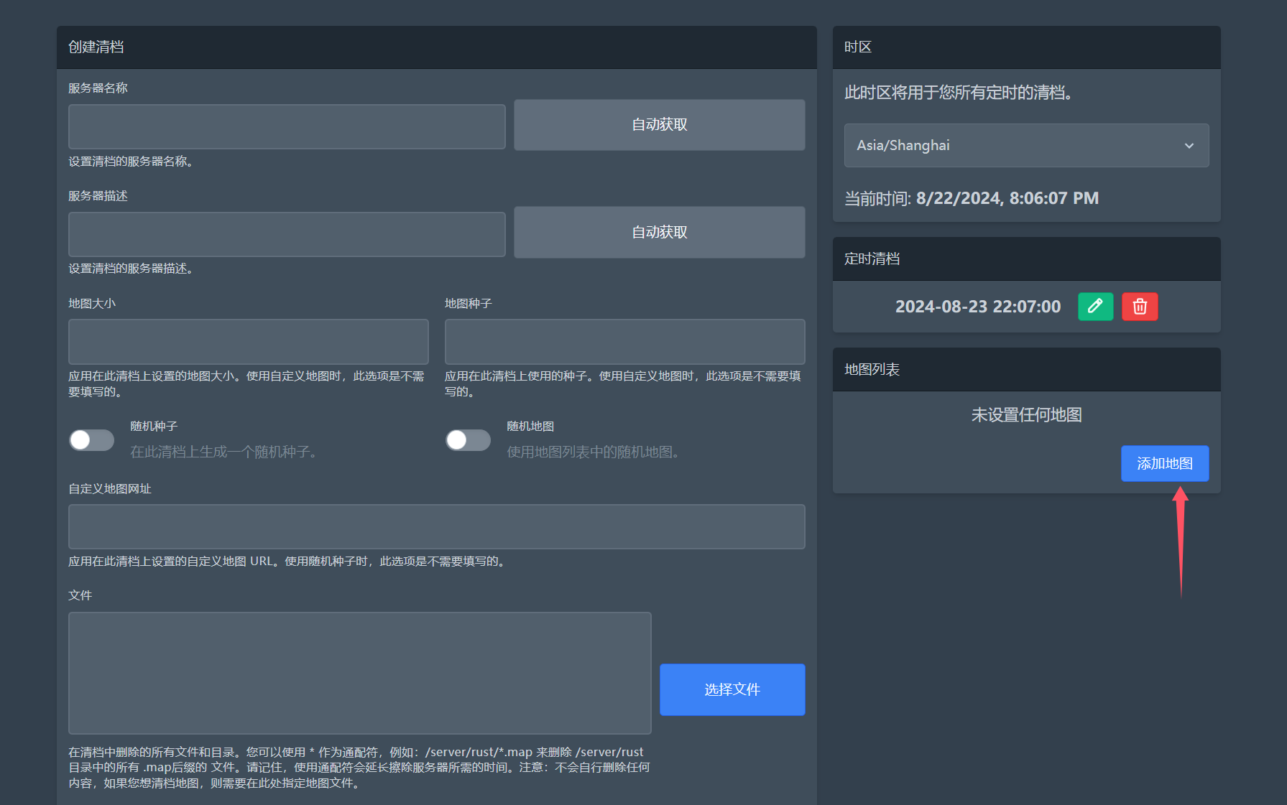Click the 创建清档 panel header

click(x=436, y=47)
